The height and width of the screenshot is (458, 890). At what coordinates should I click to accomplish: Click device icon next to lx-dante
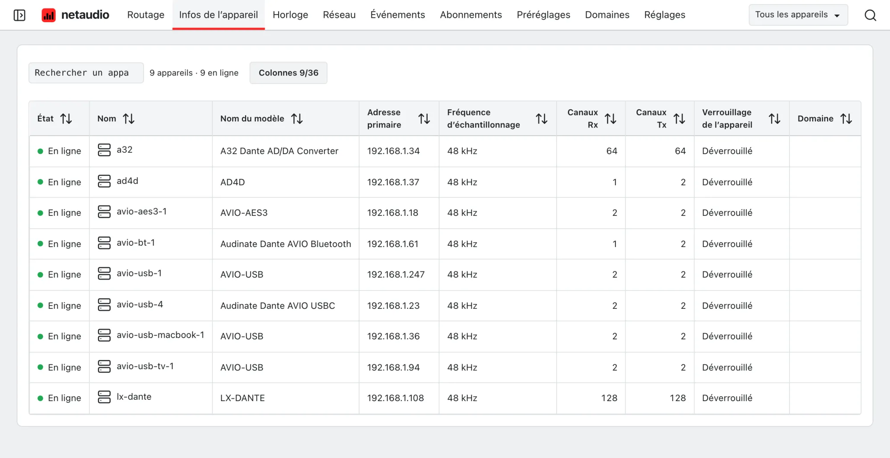coord(104,397)
